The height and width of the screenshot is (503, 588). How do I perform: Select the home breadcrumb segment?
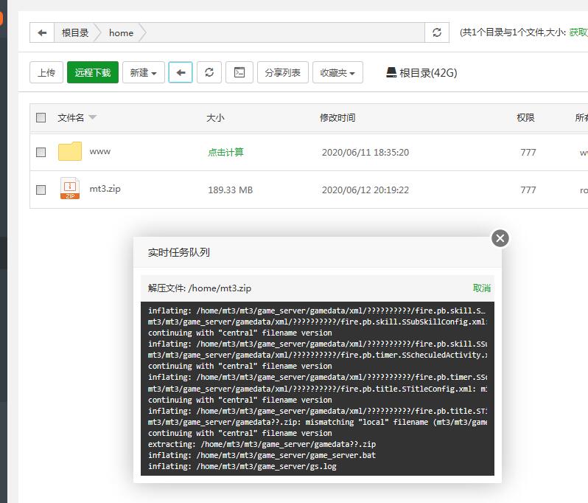121,32
